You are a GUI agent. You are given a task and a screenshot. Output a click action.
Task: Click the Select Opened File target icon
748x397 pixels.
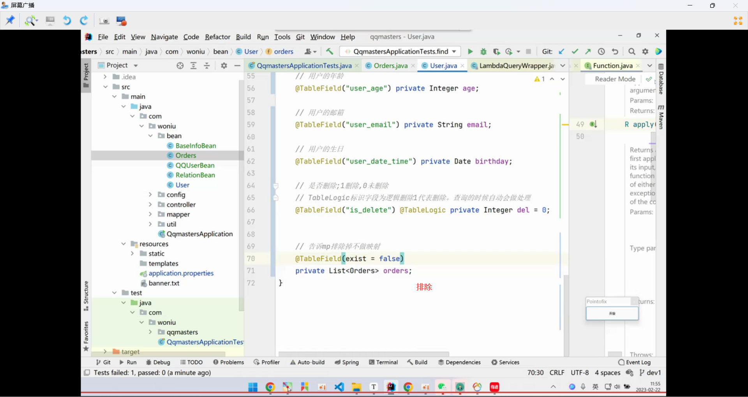(x=180, y=66)
